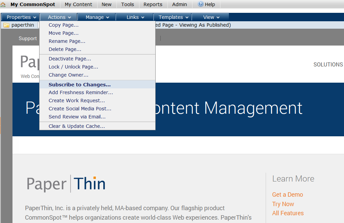Viewport: 344px width, 223px height.
Task: Click the Support link
Action: (x=28, y=38)
